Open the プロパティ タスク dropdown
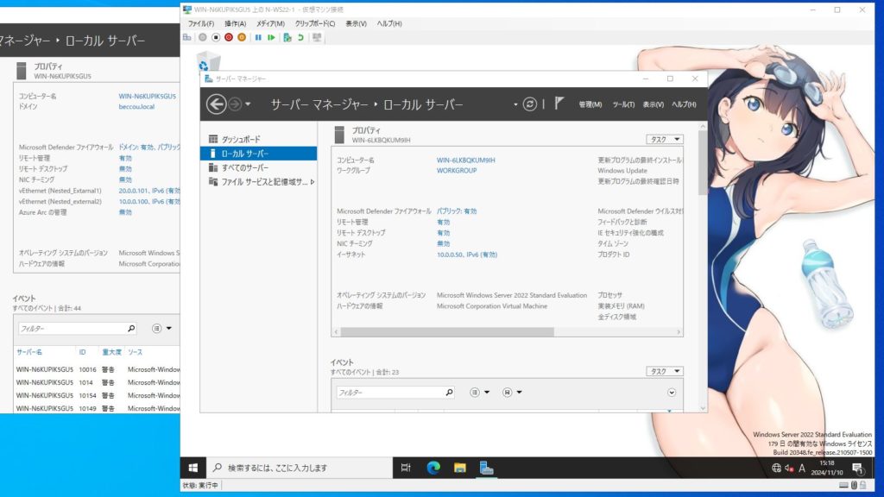This screenshot has height=497, width=884. 664,139
